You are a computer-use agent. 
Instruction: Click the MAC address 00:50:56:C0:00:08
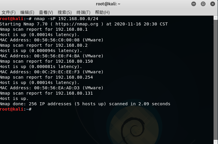point(57,40)
